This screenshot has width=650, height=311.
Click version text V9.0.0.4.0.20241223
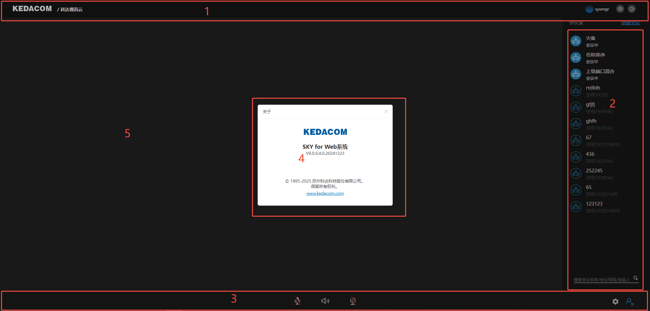tap(325, 153)
